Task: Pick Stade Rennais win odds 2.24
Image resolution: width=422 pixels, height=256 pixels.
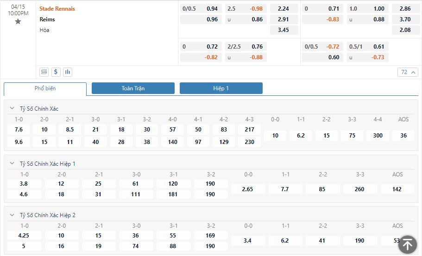Action: point(284,9)
